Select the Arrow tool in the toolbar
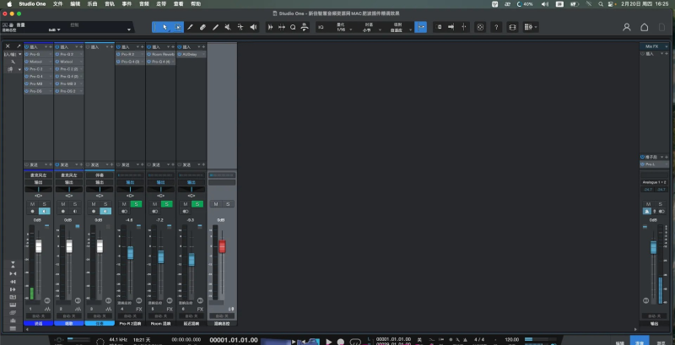Screen dimensions: 675x345 pos(165,27)
